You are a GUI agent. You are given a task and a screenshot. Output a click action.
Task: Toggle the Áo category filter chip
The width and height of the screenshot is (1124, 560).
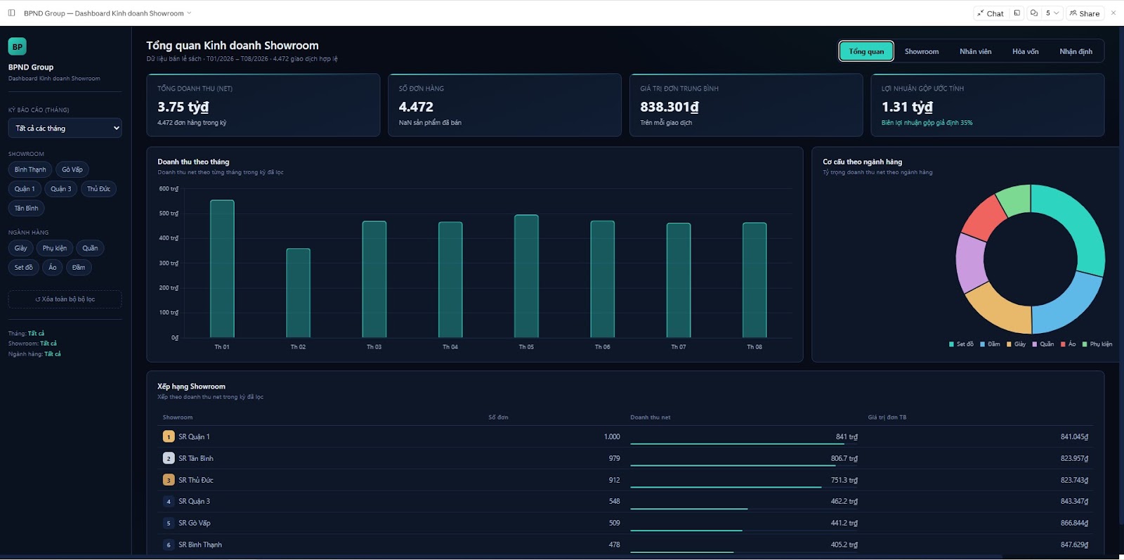point(53,268)
